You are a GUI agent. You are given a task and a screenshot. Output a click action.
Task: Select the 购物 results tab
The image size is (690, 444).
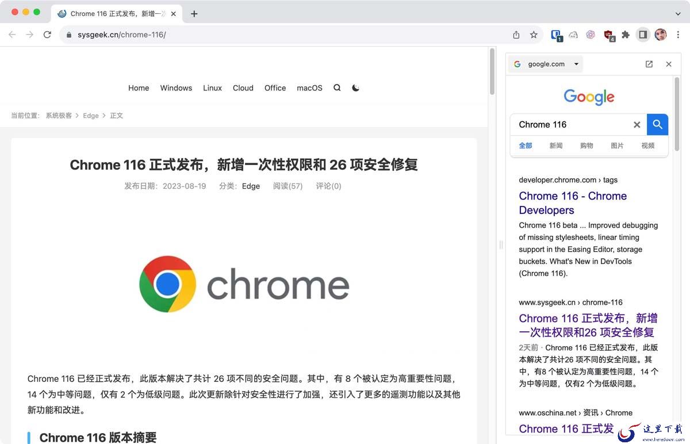(586, 146)
